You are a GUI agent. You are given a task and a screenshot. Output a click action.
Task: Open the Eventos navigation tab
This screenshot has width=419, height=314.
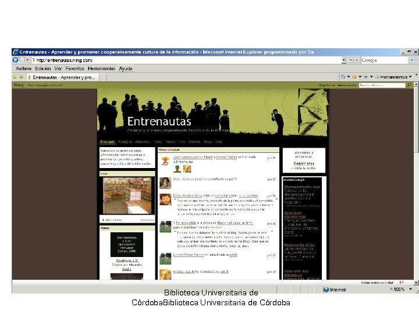194,142
